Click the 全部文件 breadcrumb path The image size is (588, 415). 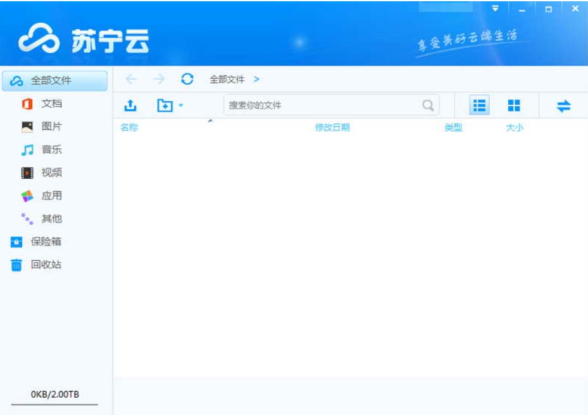coord(227,80)
